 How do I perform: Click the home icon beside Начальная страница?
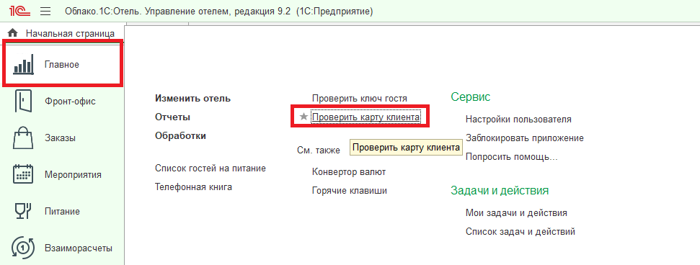point(13,33)
